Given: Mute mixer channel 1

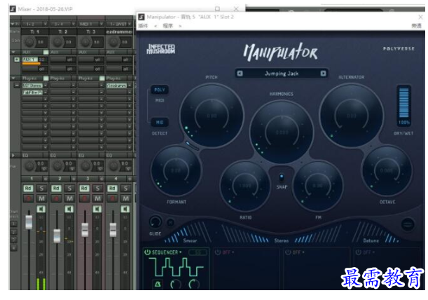Looking at the screenshot, I should 41,198.
